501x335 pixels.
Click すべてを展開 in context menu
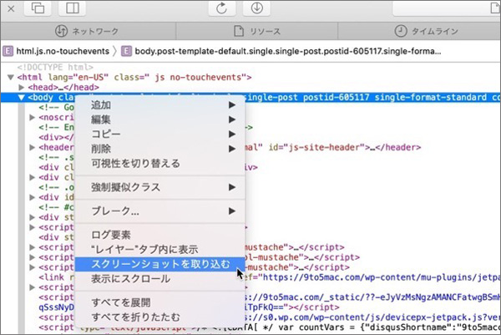click(120, 301)
